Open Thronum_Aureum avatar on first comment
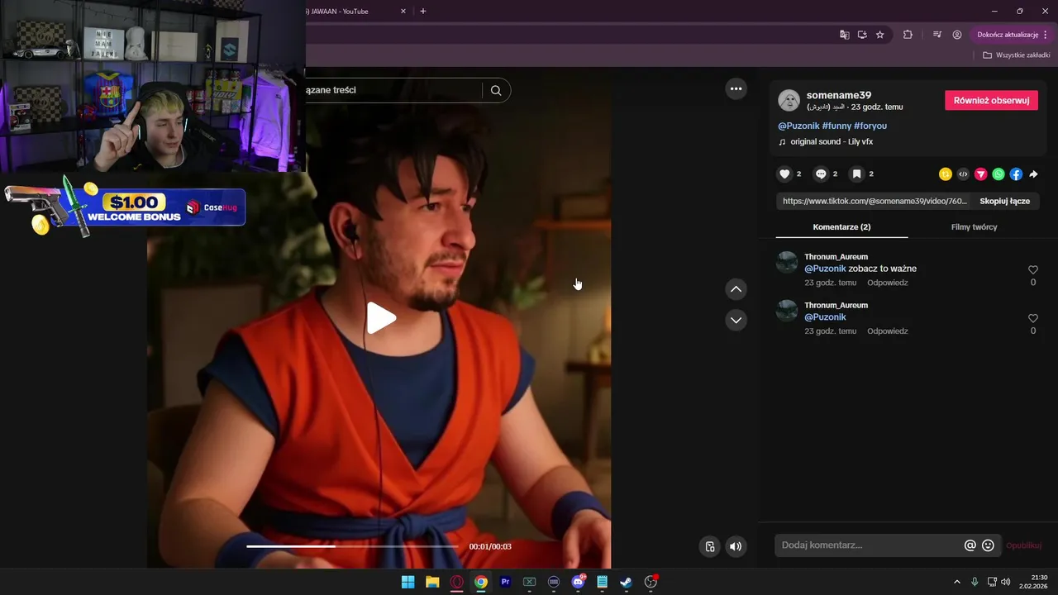 click(x=787, y=262)
